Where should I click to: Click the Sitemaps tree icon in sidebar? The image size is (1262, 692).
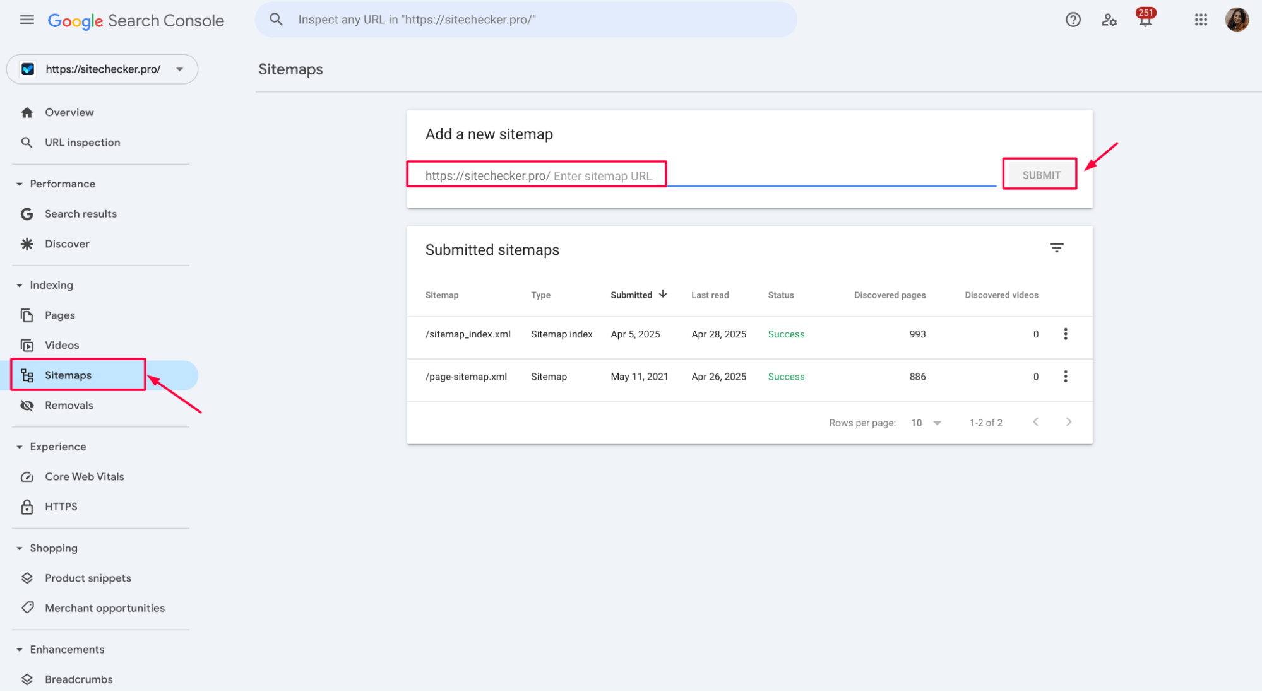click(x=27, y=376)
